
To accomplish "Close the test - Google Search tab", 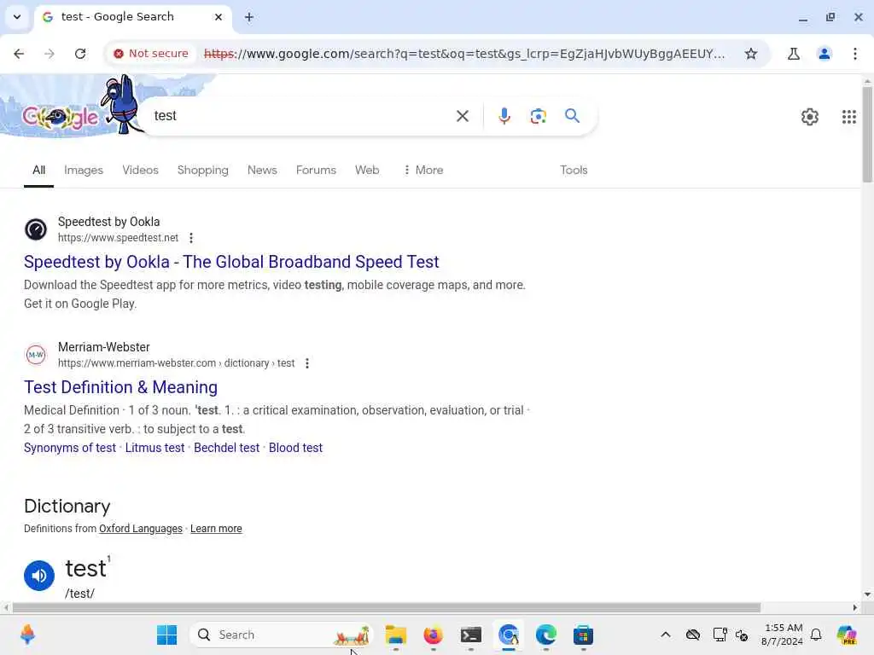I will click(218, 17).
